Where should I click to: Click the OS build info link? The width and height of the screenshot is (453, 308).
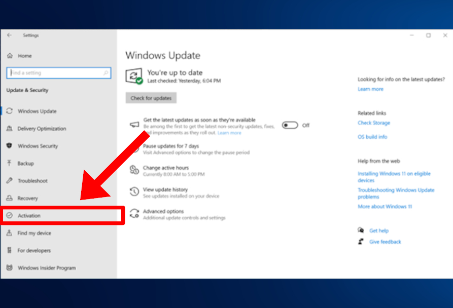point(372,137)
